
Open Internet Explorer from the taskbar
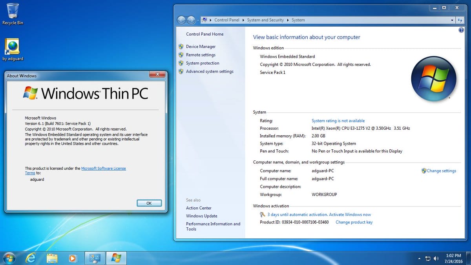coord(31,258)
